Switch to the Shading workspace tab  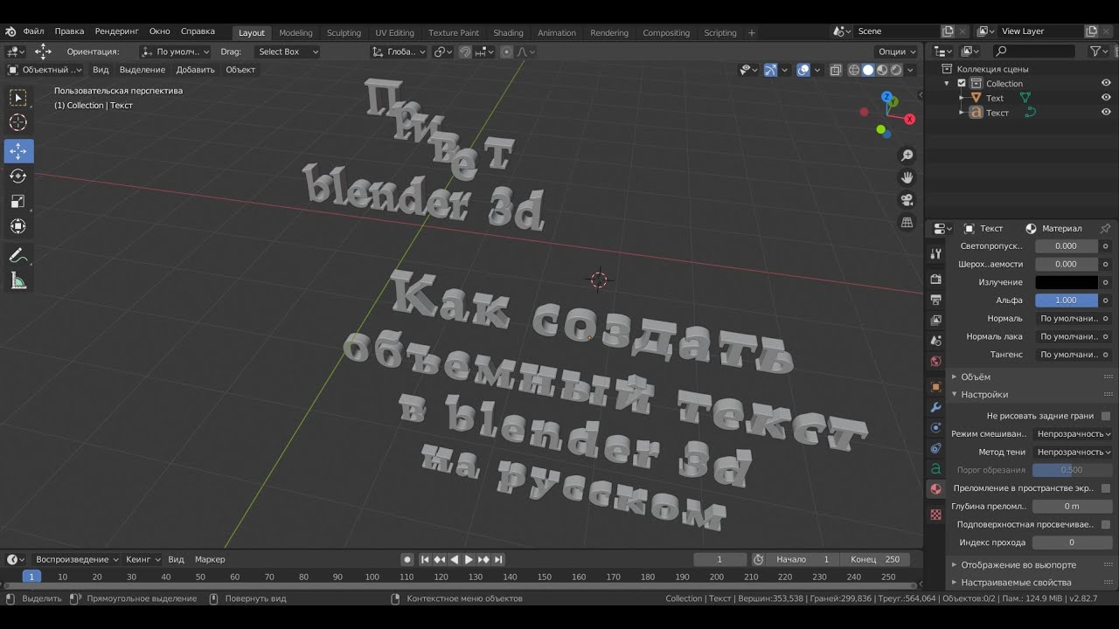pyautogui.click(x=508, y=32)
